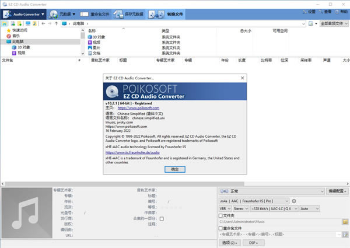This screenshot has height=248, width=350.
Task: Go back with the left arrow icon
Action: tap(43, 23)
